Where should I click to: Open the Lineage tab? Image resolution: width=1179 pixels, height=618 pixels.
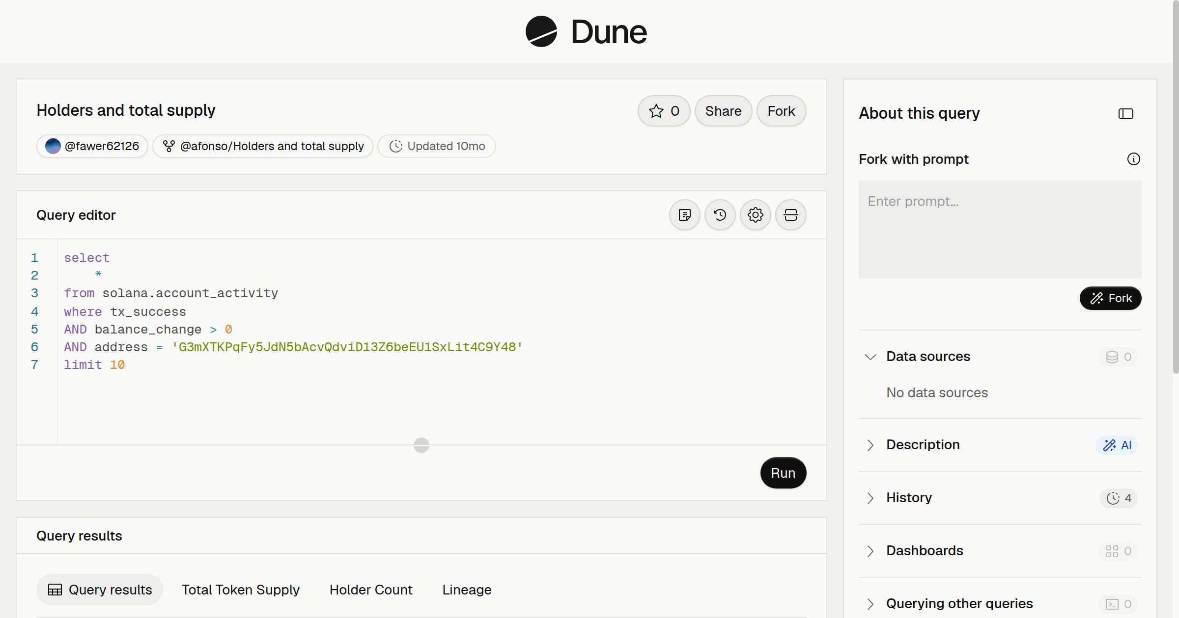coord(467,590)
